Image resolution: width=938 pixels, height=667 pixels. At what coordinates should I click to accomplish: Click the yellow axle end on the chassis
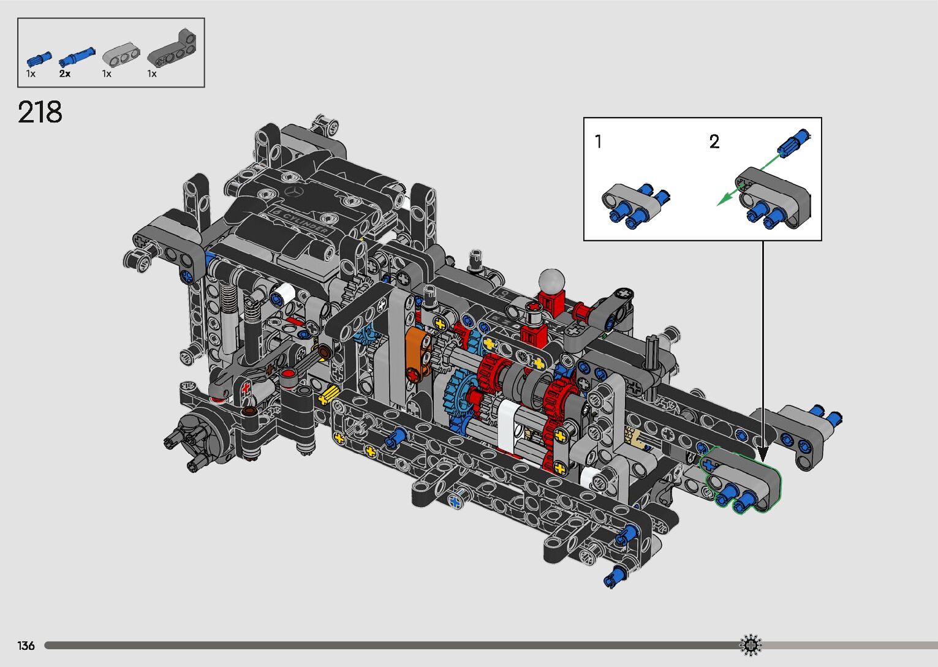[x=328, y=396]
